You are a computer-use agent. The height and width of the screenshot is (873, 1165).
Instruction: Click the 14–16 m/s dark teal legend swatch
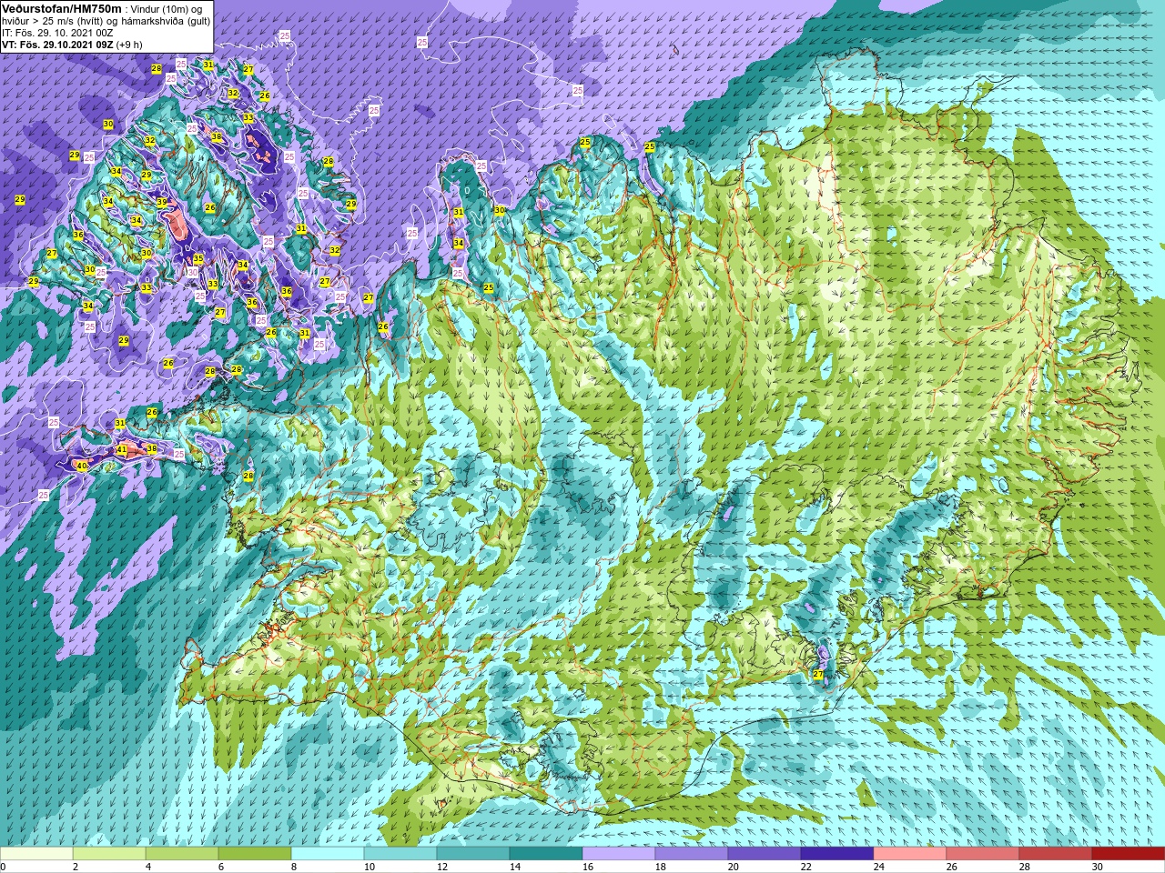(x=546, y=854)
